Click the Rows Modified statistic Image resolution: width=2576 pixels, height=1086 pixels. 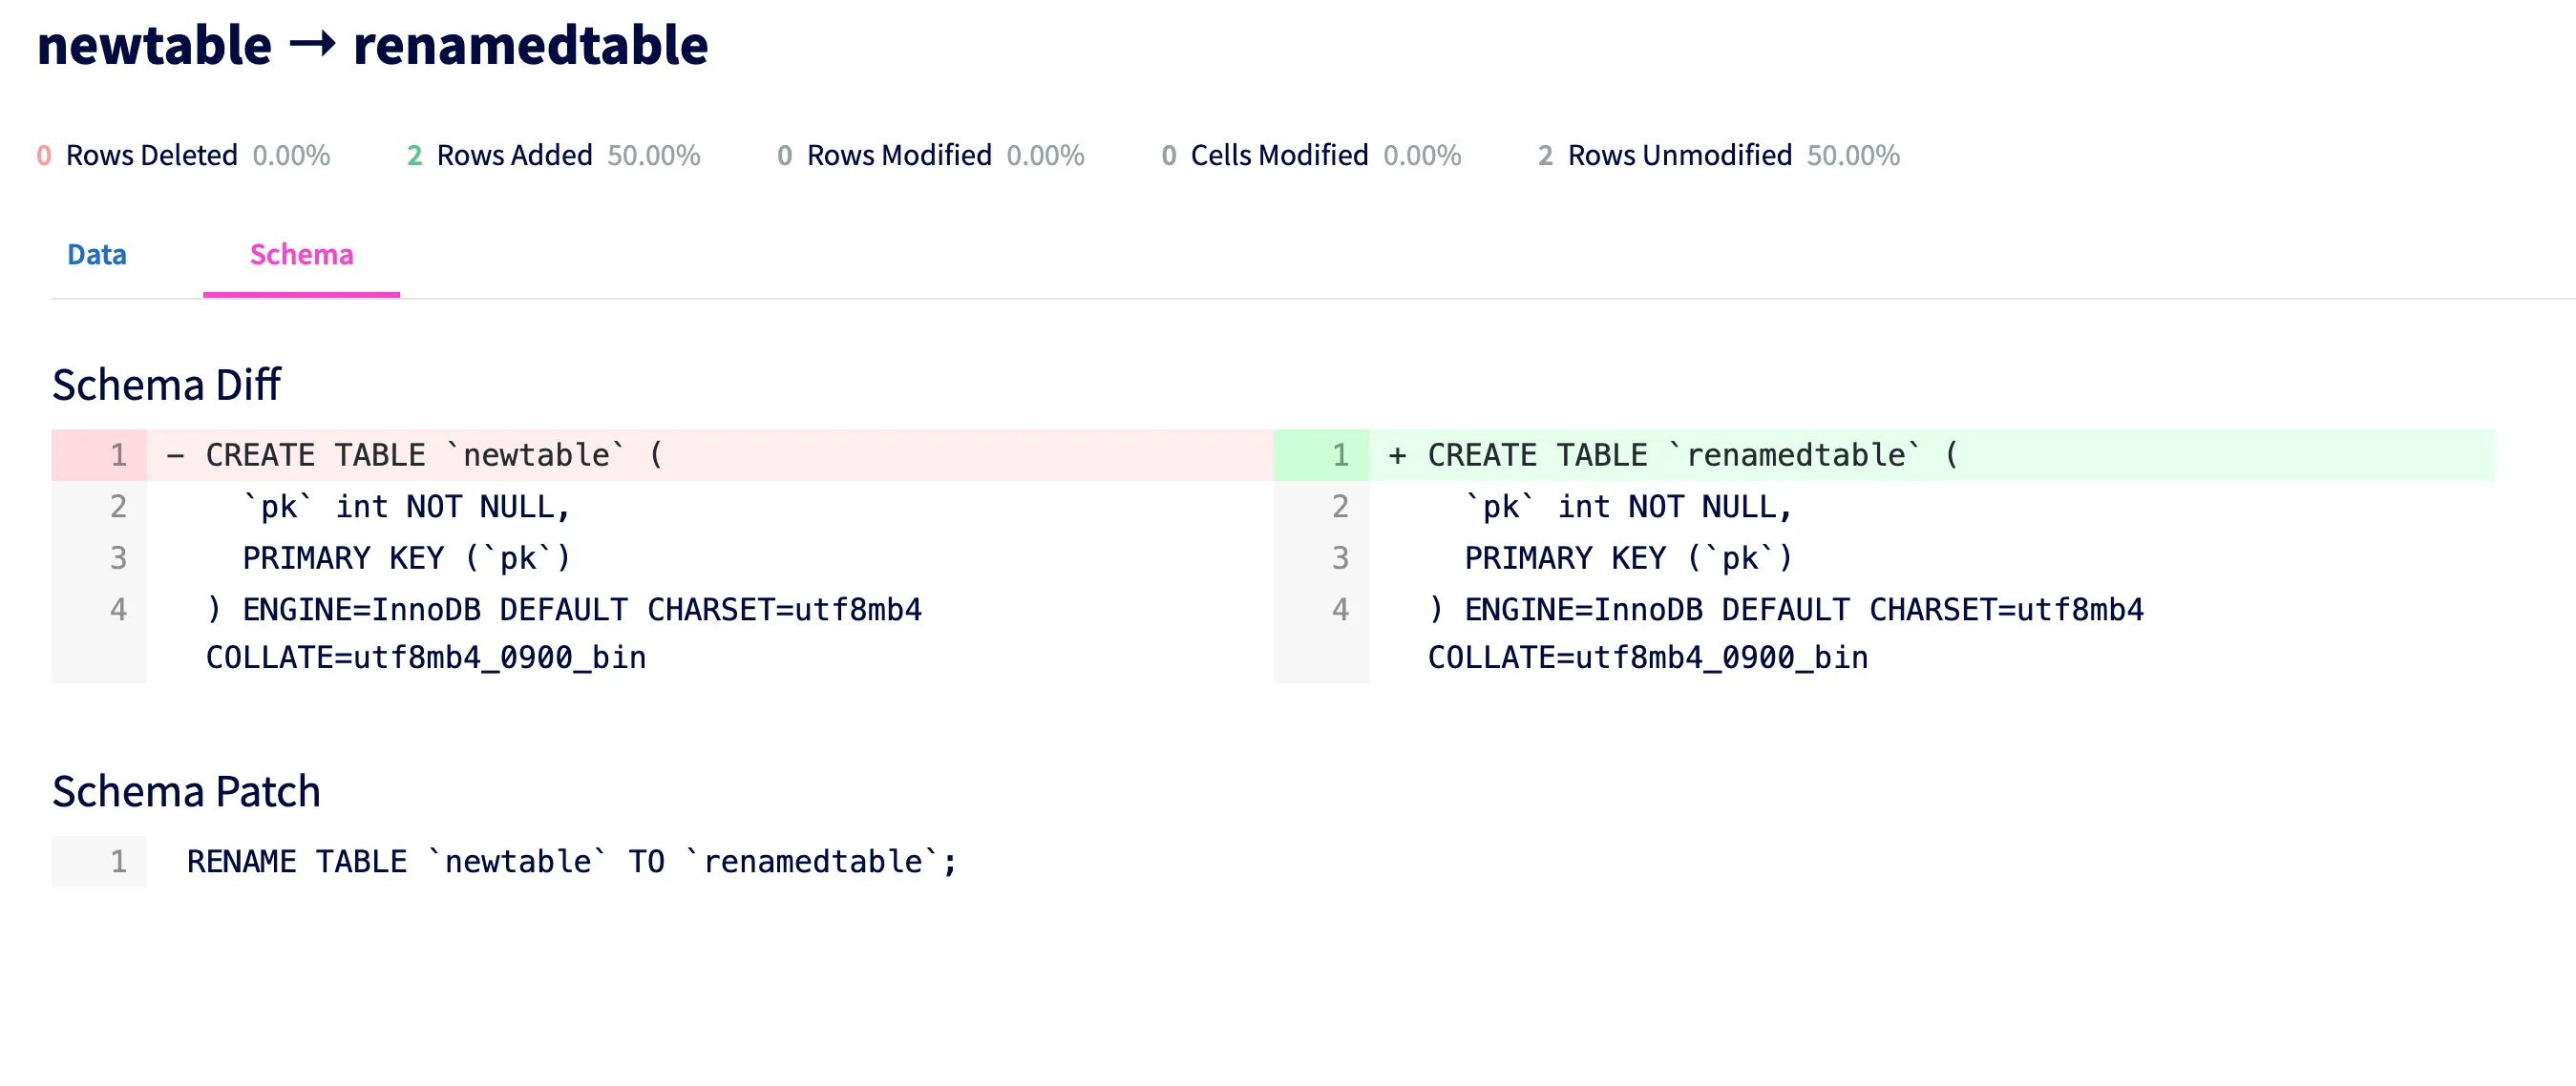898,155
